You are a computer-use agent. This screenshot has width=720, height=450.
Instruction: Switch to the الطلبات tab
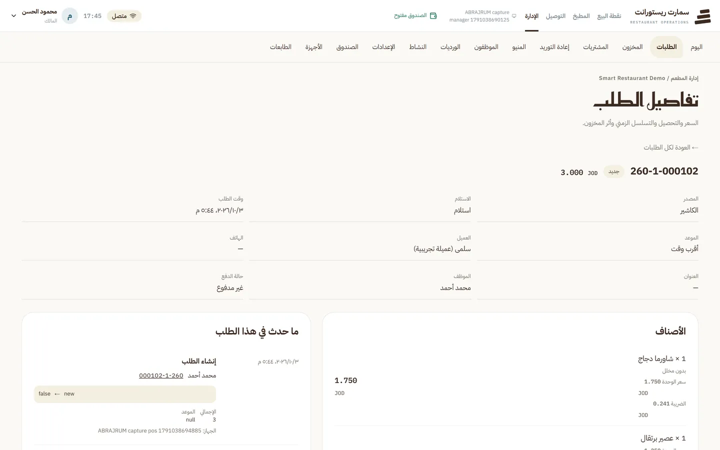(666, 47)
